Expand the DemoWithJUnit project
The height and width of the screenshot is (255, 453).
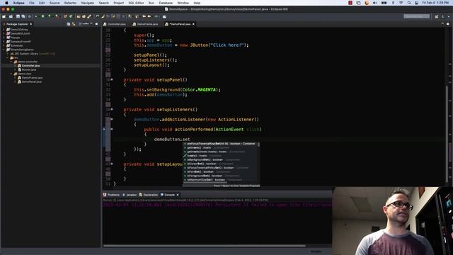[x=4, y=33]
